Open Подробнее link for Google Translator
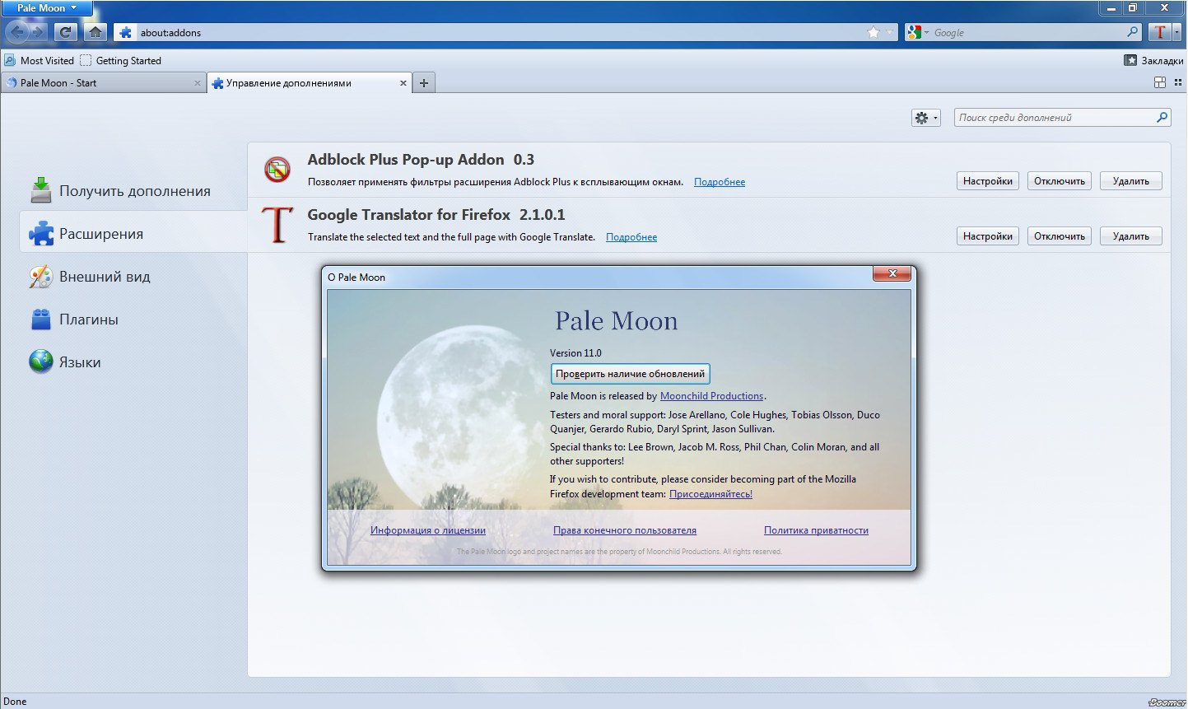The image size is (1188, 709). 631,237
